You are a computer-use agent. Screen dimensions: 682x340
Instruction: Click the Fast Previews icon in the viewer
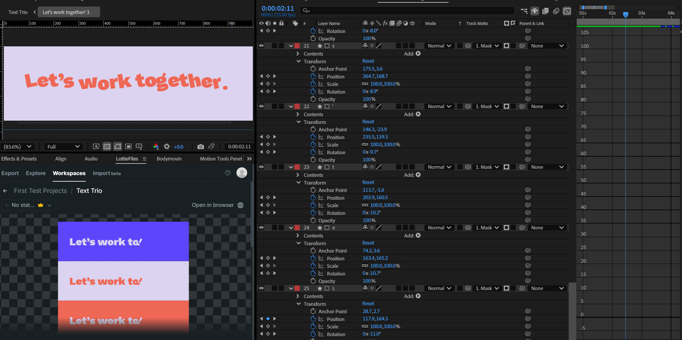point(96,146)
